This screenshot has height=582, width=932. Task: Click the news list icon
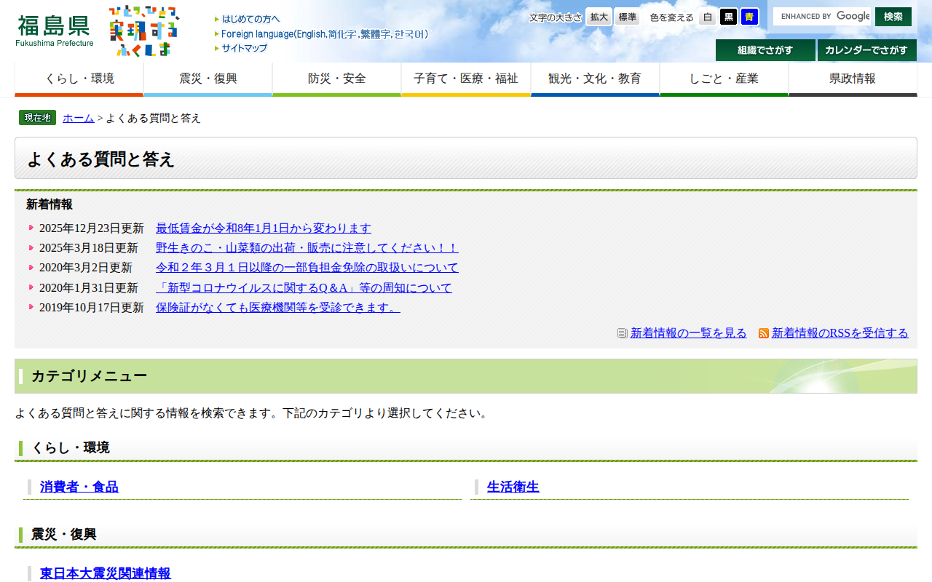[x=623, y=333]
